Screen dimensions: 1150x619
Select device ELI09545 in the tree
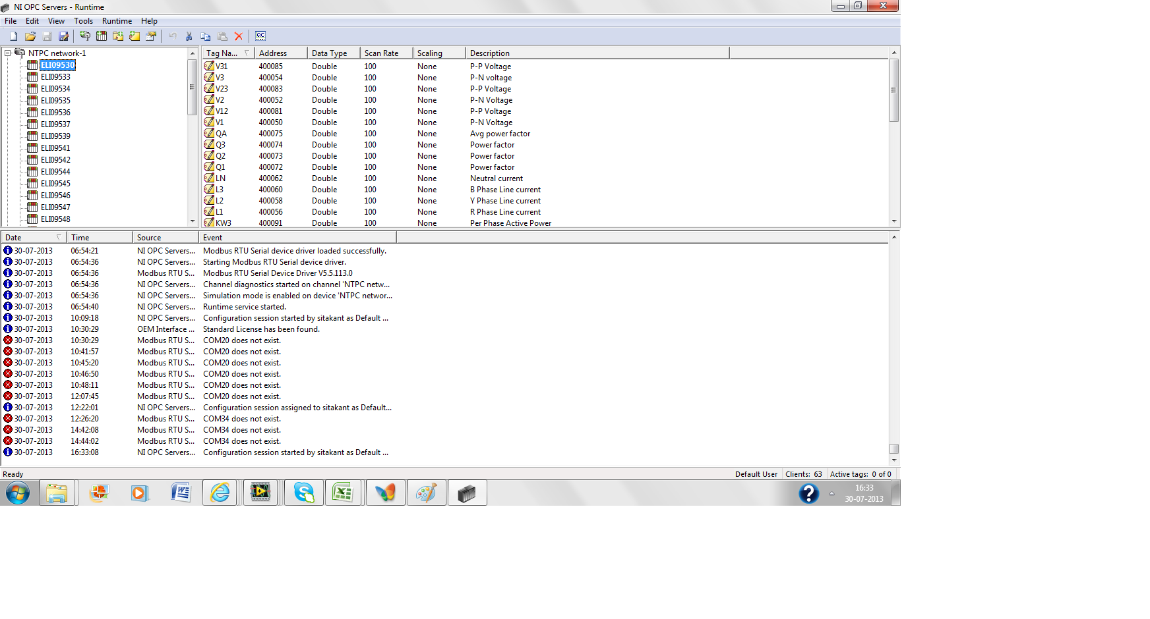click(x=55, y=184)
